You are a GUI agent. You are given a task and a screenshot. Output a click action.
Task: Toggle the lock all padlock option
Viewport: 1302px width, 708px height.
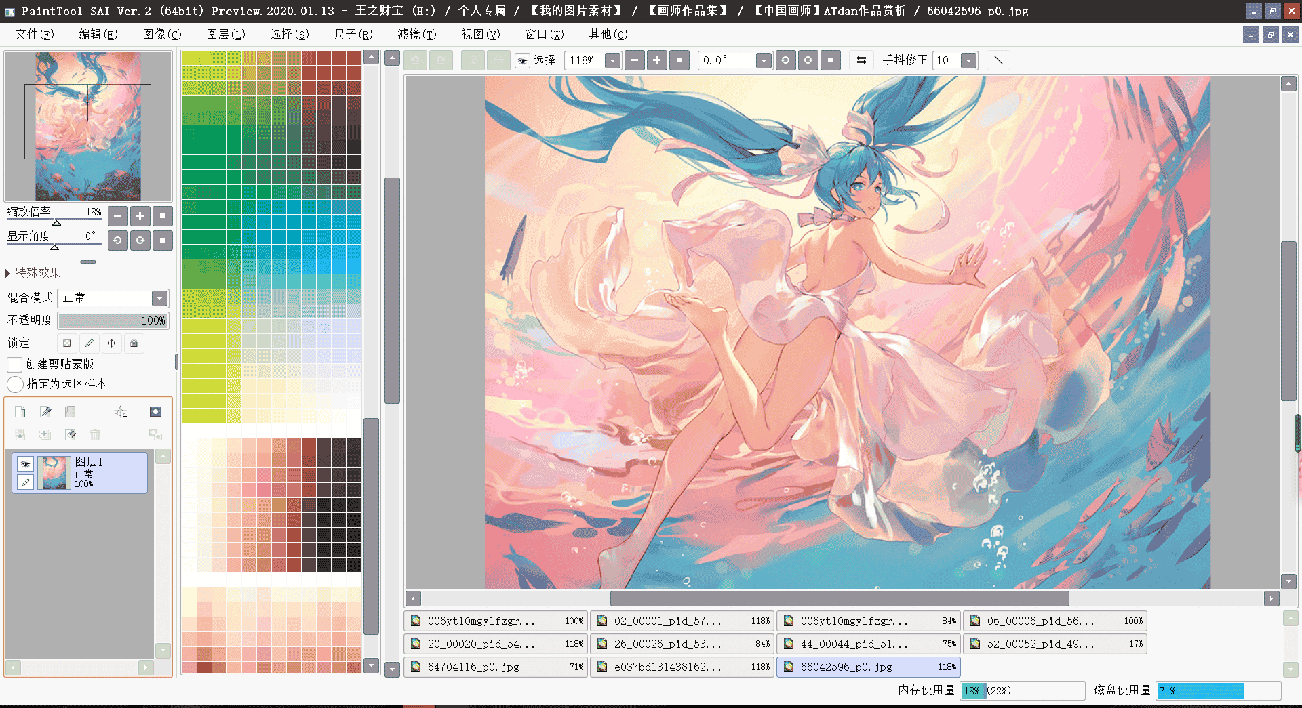[134, 343]
